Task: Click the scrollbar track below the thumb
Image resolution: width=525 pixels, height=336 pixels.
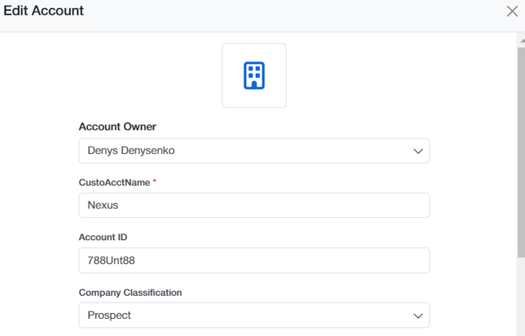Action: coord(521,297)
